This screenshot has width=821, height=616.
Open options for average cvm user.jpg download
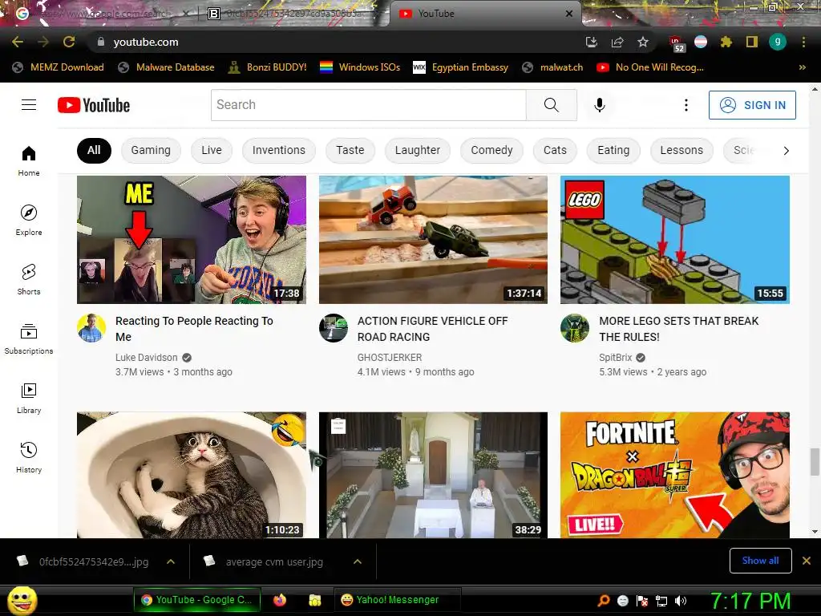point(358,561)
